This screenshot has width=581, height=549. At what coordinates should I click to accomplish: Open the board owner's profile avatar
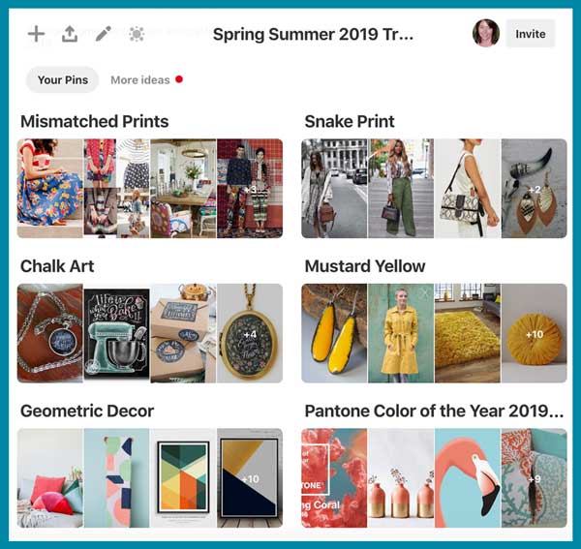pos(486,33)
